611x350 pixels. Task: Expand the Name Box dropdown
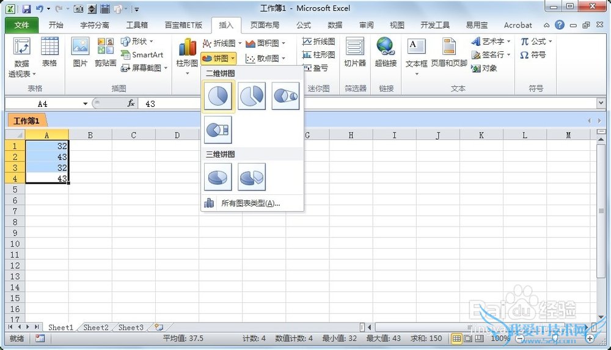point(85,104)
